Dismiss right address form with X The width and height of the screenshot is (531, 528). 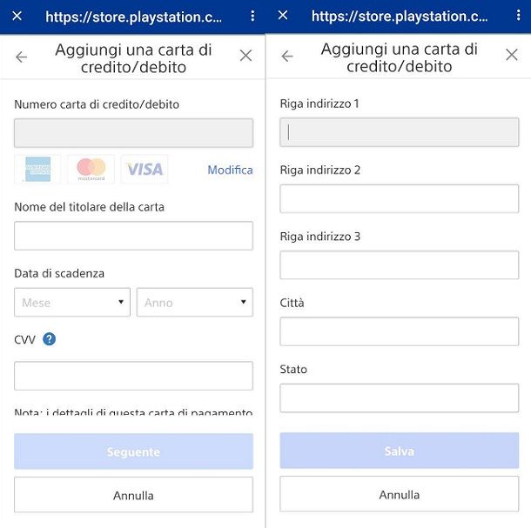click(512, 55)
